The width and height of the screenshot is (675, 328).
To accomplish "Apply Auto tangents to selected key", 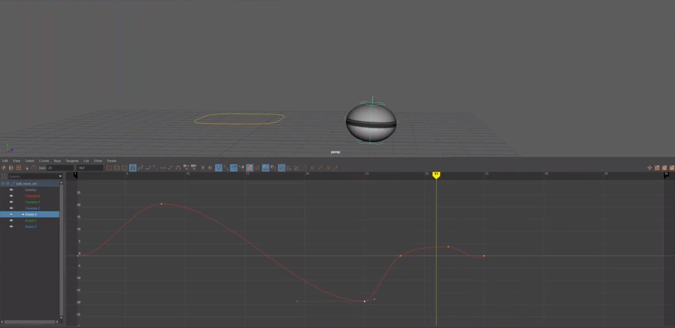I will (x=133, y=168).
